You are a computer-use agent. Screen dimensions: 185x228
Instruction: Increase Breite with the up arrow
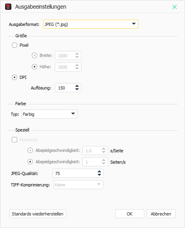pyautogui.click(x=77, y=54)
